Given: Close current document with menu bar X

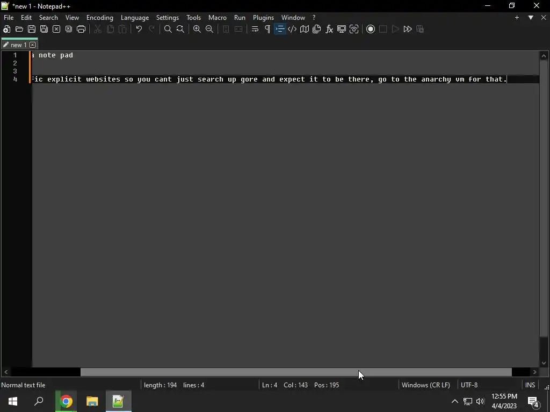Looking at the screenshot, I should (544, 18).
